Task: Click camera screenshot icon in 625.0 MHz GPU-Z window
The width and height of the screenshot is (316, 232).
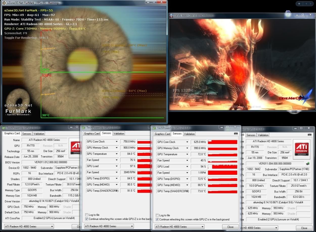Action: point(236,133)
